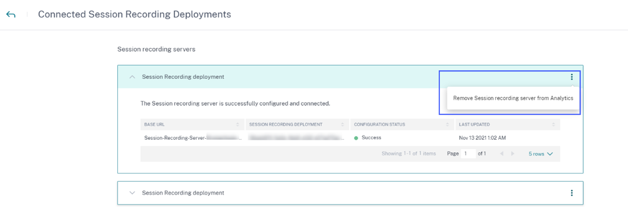The height and width of the screenshot is (207, 628).
Task: Click the expanded Session Recording deployment title
Action: coord(183,77)
